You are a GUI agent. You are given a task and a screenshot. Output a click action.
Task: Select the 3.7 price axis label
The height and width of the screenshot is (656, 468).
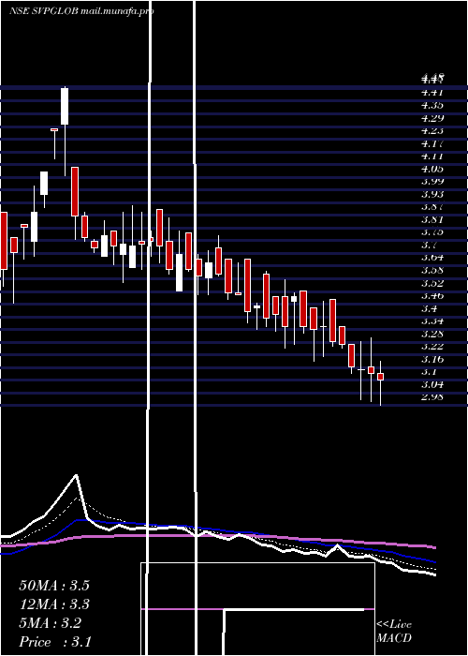[x=429, y=245]
